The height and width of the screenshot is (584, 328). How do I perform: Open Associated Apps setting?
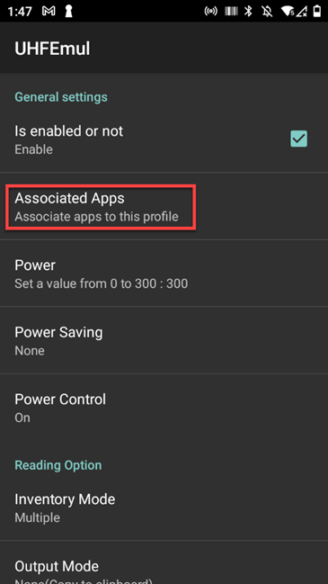pos(164,206)
